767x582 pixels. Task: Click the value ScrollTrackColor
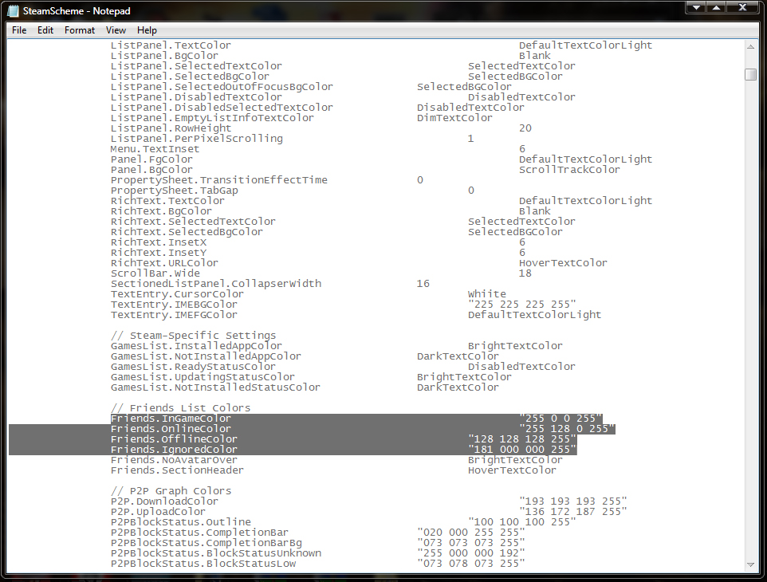point(569,170)
